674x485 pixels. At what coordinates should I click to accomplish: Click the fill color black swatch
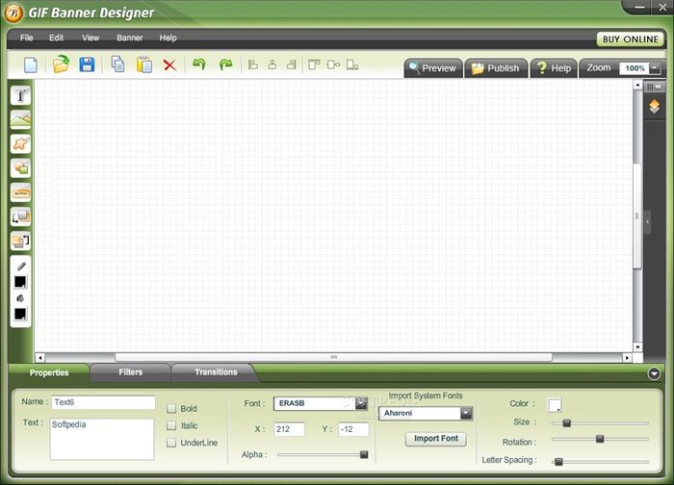click(x=20, y=314)
